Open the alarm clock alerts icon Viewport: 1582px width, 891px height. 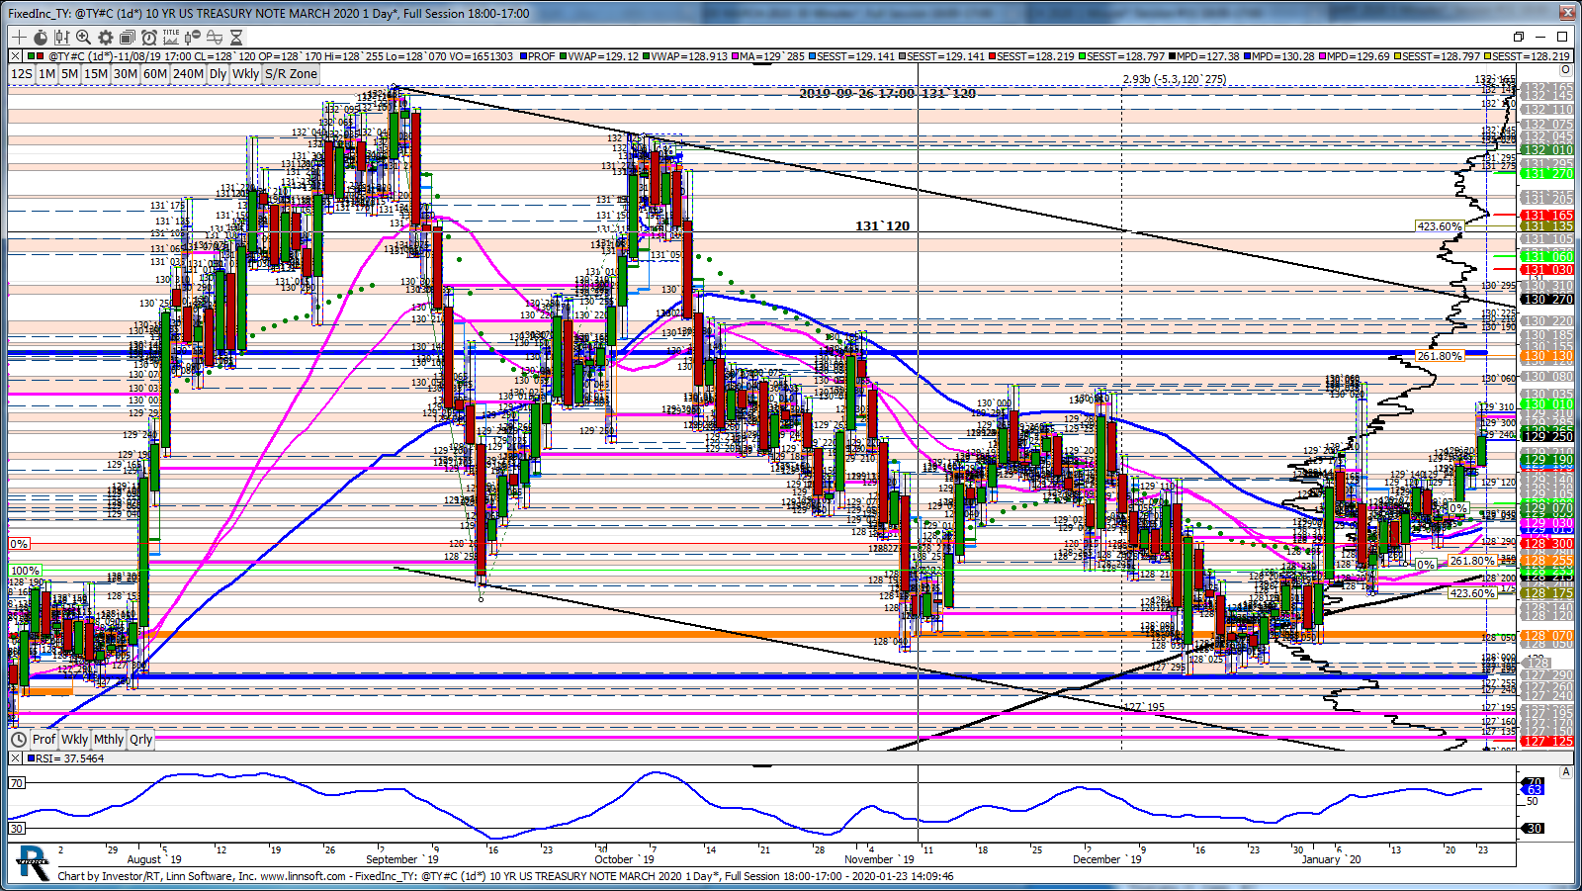pyautogui.click(x=149, y=38)
